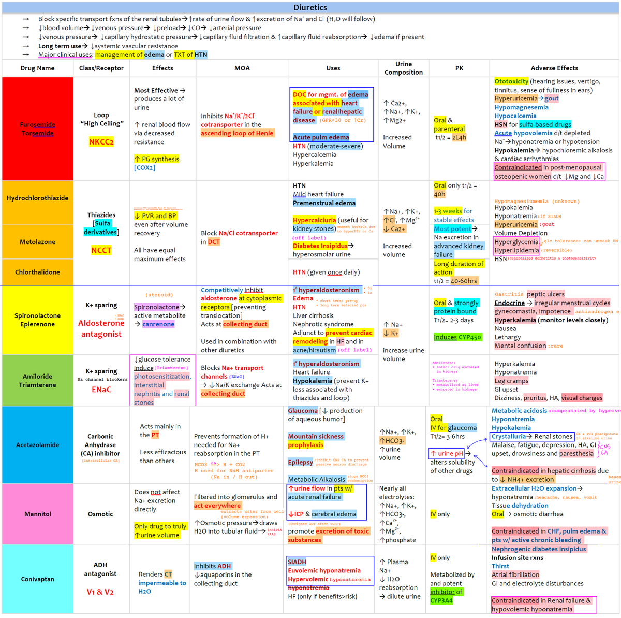Select the 'Drug Name' column header
Viewport: 621px width, 618px height.
click(38, 68)
